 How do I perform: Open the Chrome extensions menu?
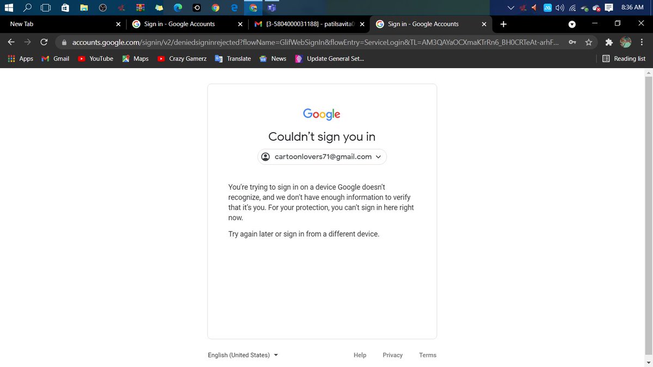pos(609,42)
